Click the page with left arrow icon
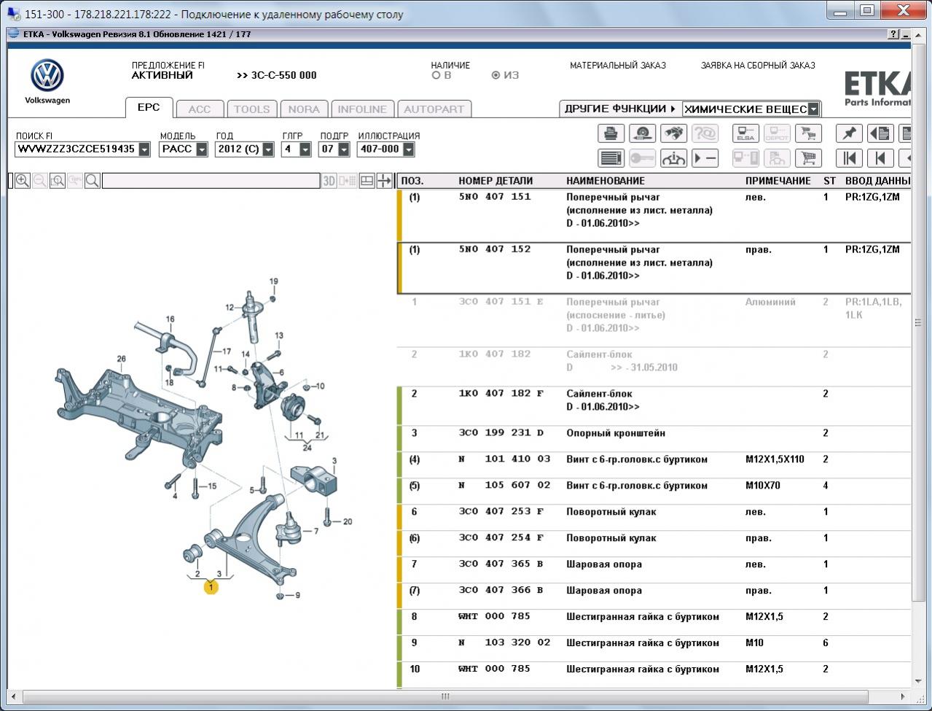 (880, 133)
